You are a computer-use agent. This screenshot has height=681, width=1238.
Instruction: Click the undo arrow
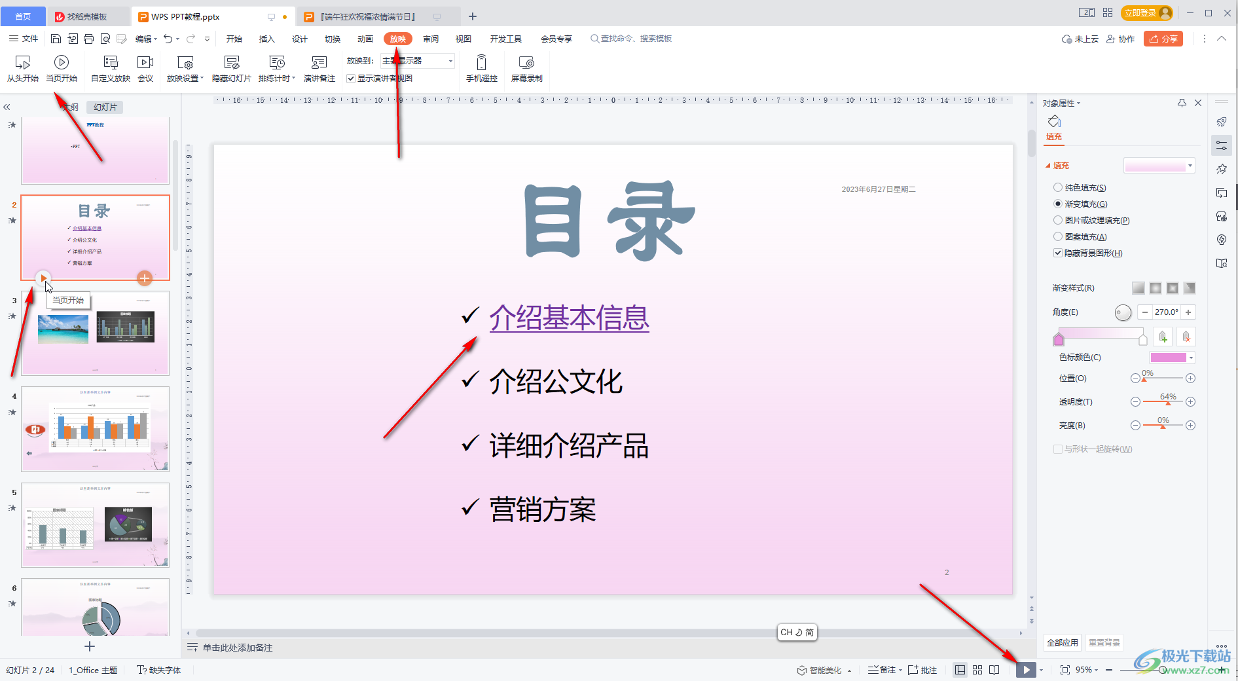click(x=168, y=39)
